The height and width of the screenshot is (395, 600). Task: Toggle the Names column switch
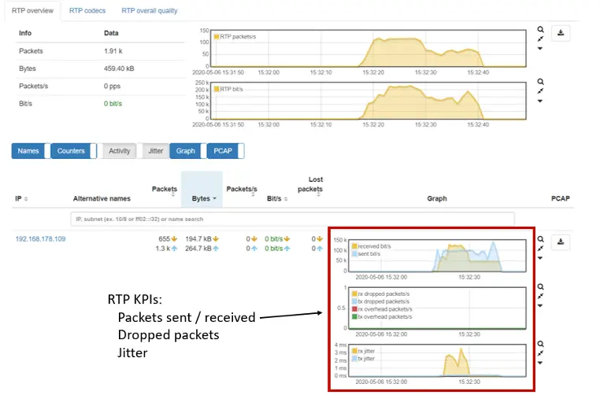(31, 151)
